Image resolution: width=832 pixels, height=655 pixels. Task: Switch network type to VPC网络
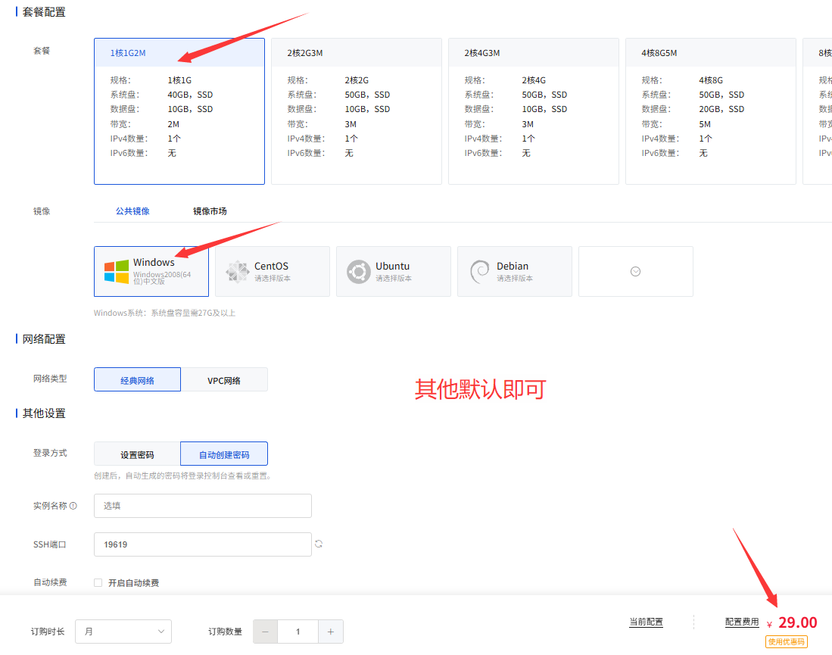tap(224, 380)
